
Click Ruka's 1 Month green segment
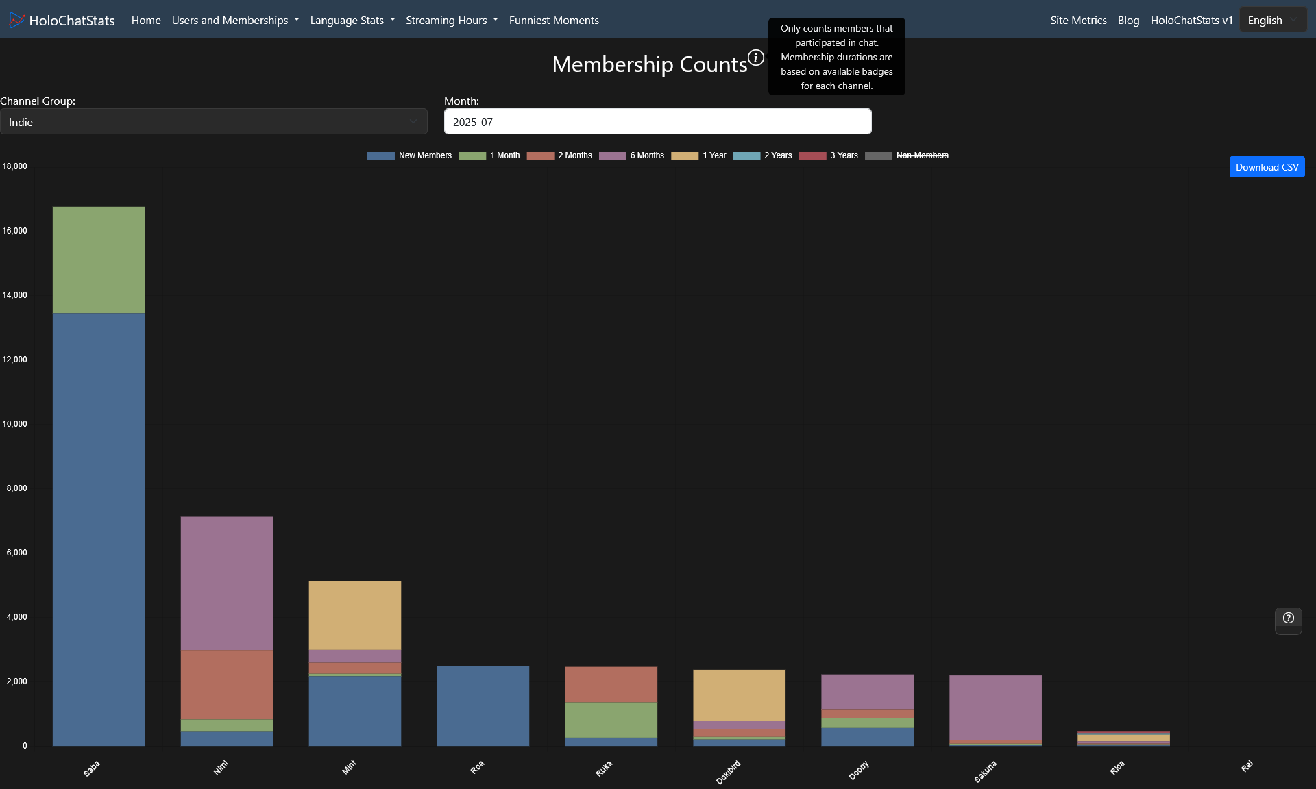pos(611,721)
